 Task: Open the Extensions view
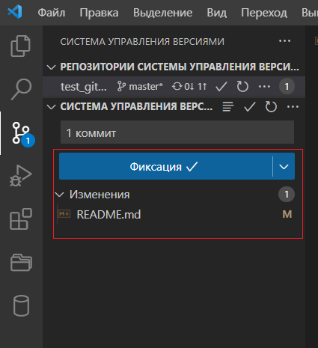pyautogui.click(x=21, y=219)
